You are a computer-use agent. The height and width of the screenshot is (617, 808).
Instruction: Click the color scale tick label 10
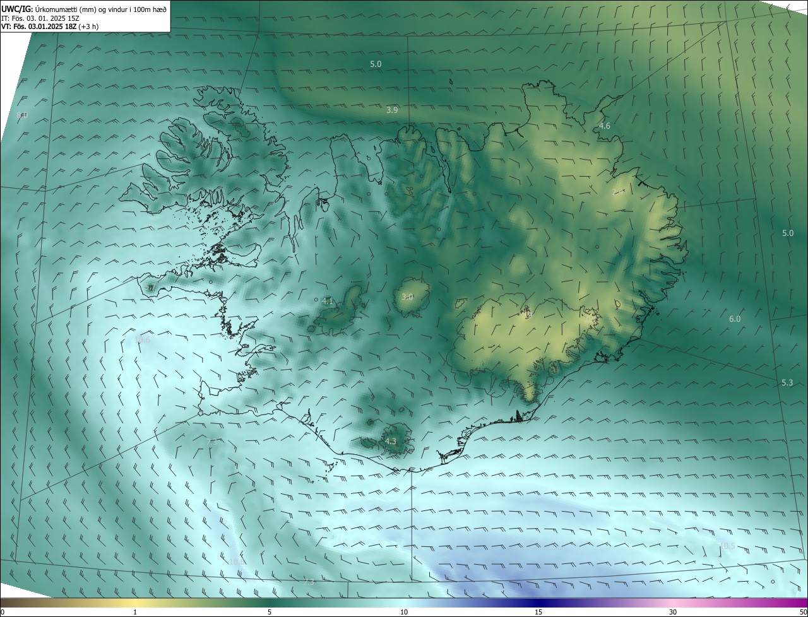coord(404,612)
